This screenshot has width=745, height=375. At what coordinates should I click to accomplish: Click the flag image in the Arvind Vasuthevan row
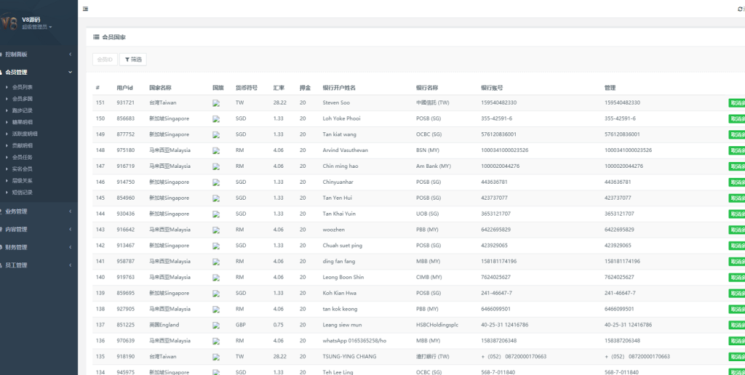click(216, 151)
